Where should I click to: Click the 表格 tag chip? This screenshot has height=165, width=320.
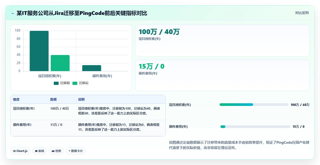pos(39,151)
